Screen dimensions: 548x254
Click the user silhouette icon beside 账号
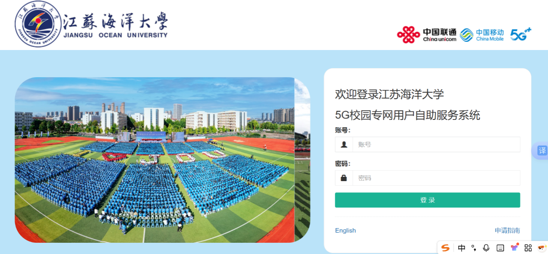click(344, 144)
